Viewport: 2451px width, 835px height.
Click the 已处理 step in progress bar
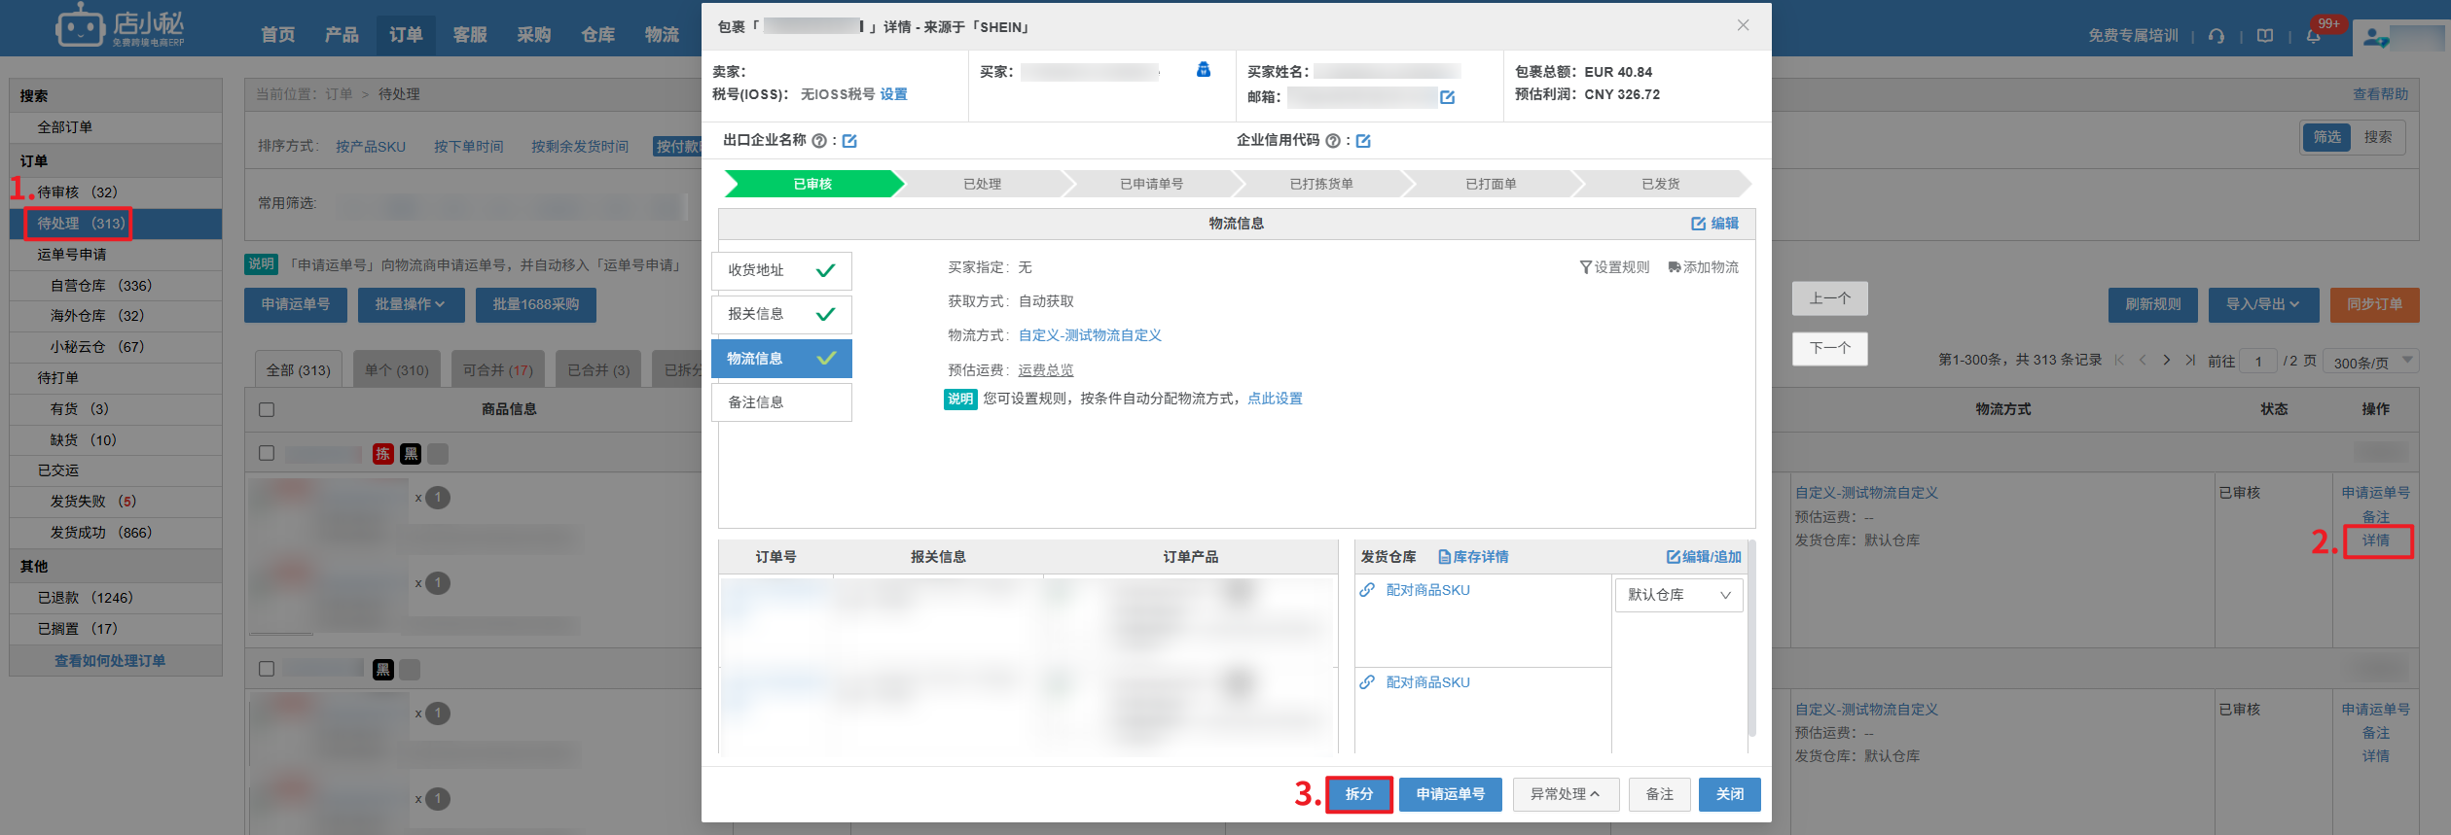(x=982, y=184)
